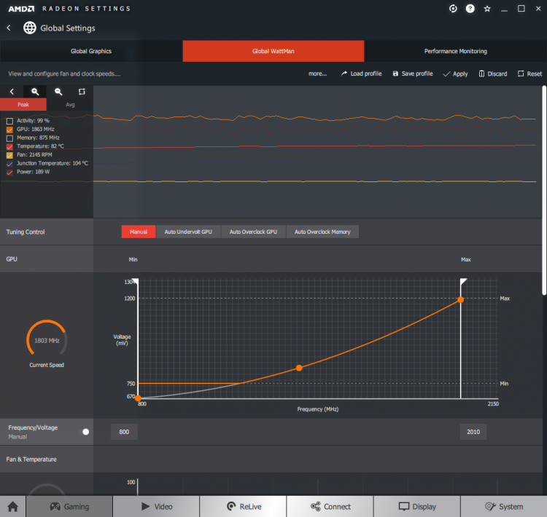Click the Global Settings globe icon

point(30,28)
